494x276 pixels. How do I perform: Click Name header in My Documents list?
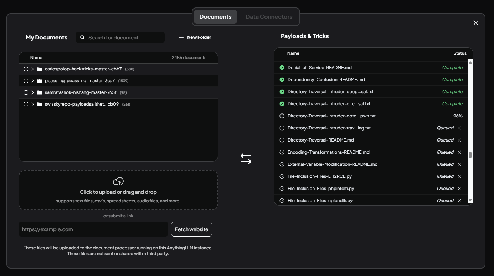(x=36, y=58)
